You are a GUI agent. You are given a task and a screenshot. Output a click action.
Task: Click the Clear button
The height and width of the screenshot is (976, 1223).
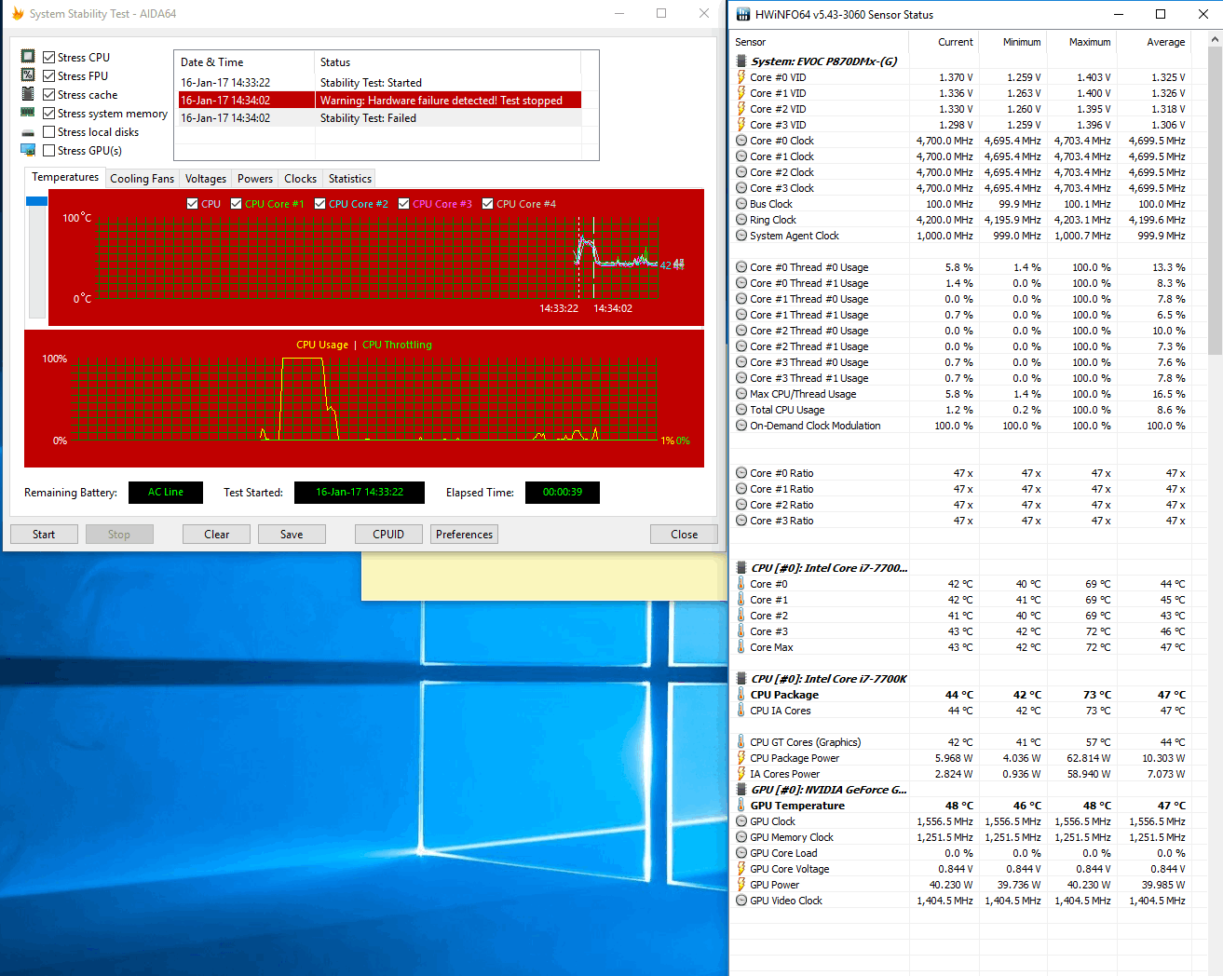tap(217, 535)
